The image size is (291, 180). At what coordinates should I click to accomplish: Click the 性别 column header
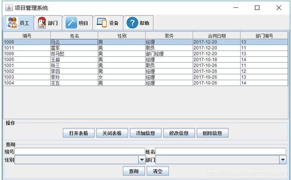122,35
